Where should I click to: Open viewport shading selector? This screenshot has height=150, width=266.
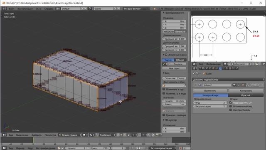pyautogui.click(x=85, y=135)
